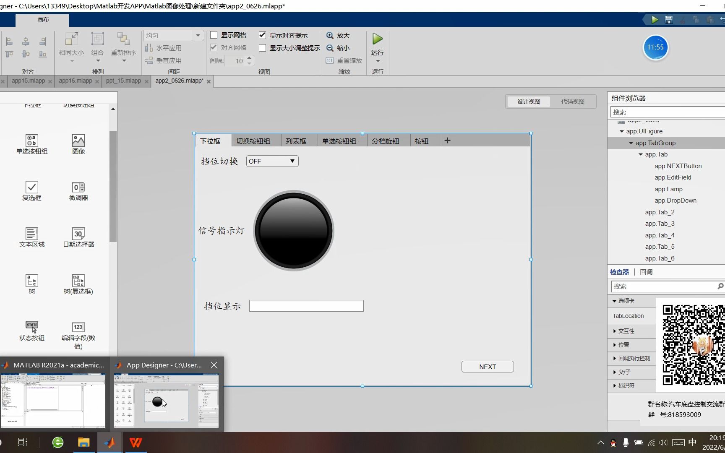Open the app15.mlapp file tab
Image resolution: width=725 pixels, height=453 pixels.
click(28, 81)
